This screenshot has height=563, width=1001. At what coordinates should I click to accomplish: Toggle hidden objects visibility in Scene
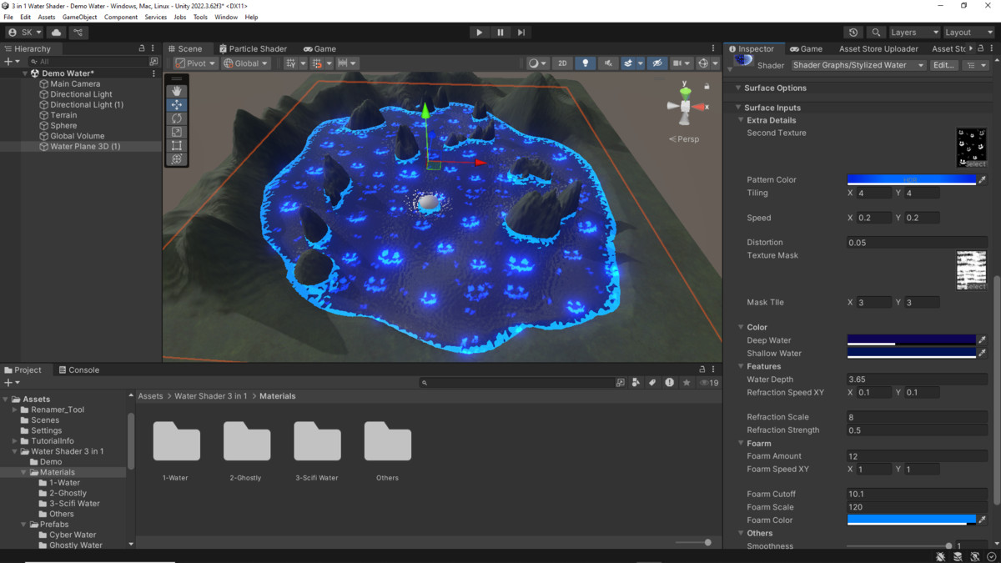[657, 63]
